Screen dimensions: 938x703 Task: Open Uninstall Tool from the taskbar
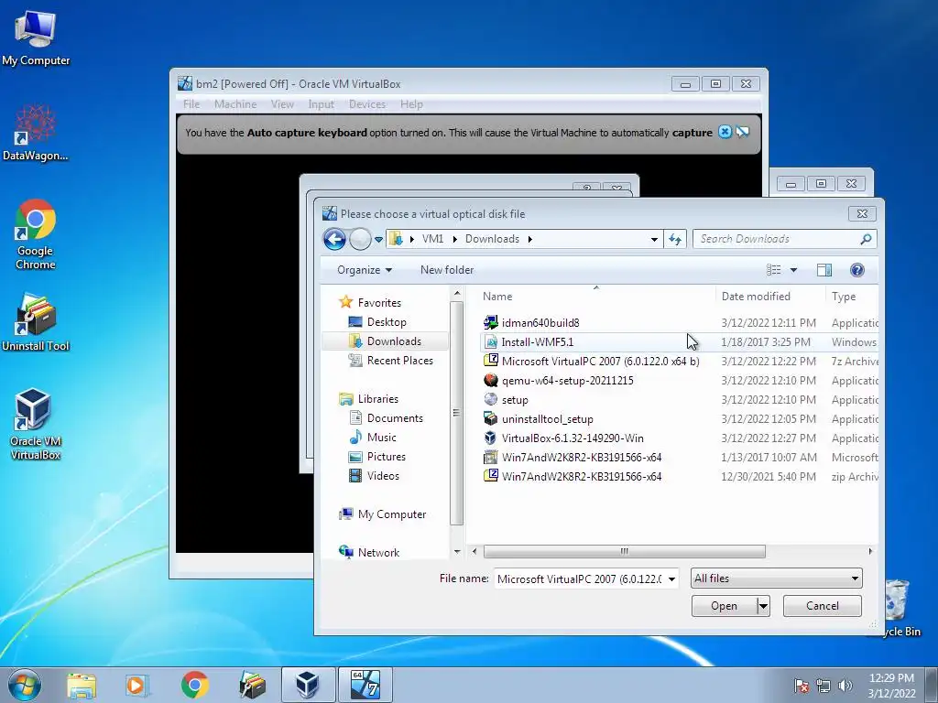[x=253, y=685]
